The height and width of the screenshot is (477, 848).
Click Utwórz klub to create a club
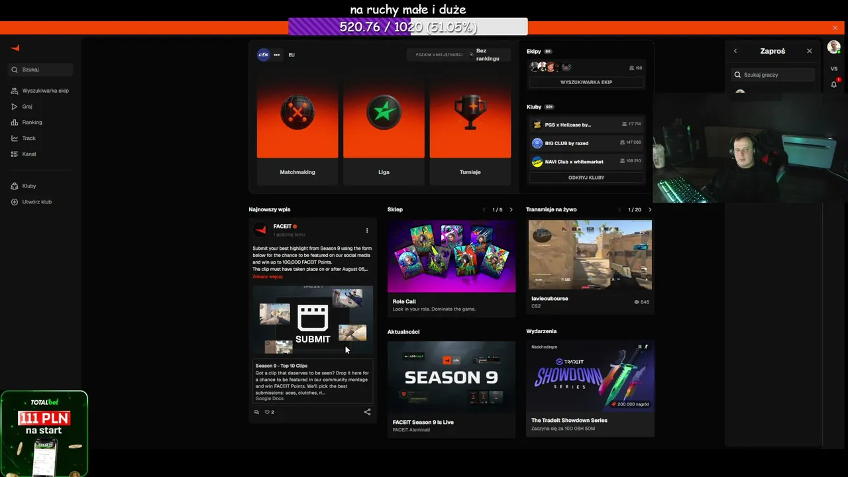pyautogui.click(x=31, y=202)
